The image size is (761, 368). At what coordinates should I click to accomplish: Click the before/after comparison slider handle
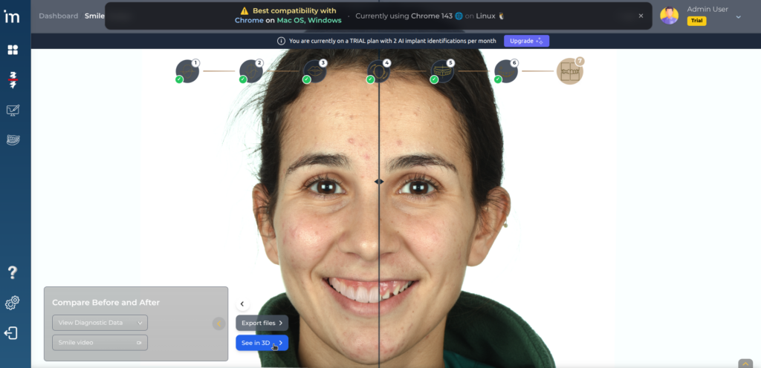[379, 181]
